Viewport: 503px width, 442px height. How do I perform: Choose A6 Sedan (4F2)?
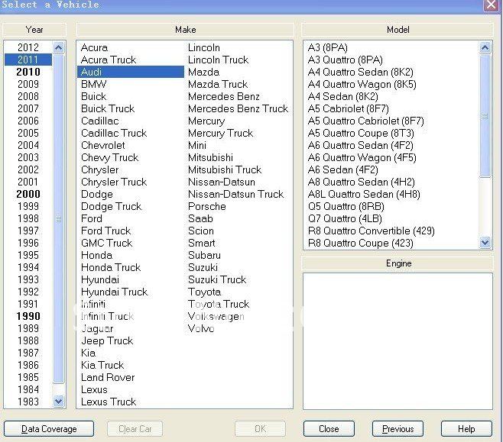coord(343,169)
